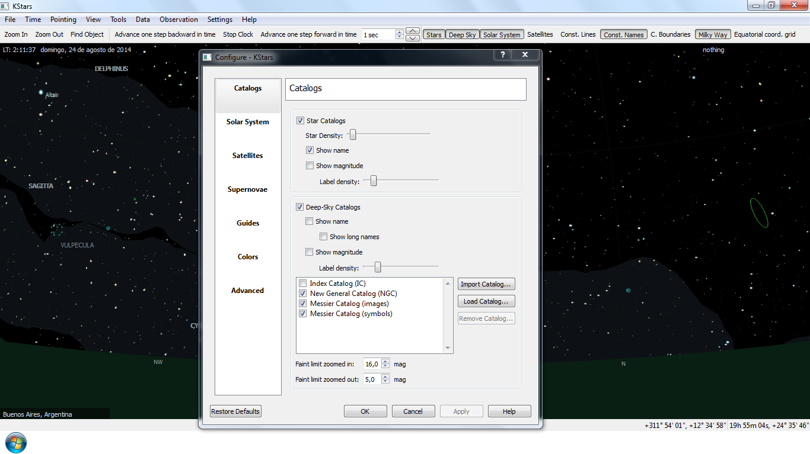The height and width of the screenshot is (454, 810).
Task: Uncheck New General Catalog (NGC)
Action: (303, 294)
